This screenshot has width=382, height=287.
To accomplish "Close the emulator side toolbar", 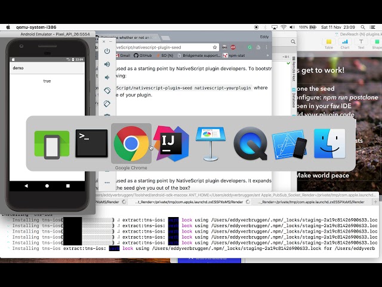I will (104, 41).
